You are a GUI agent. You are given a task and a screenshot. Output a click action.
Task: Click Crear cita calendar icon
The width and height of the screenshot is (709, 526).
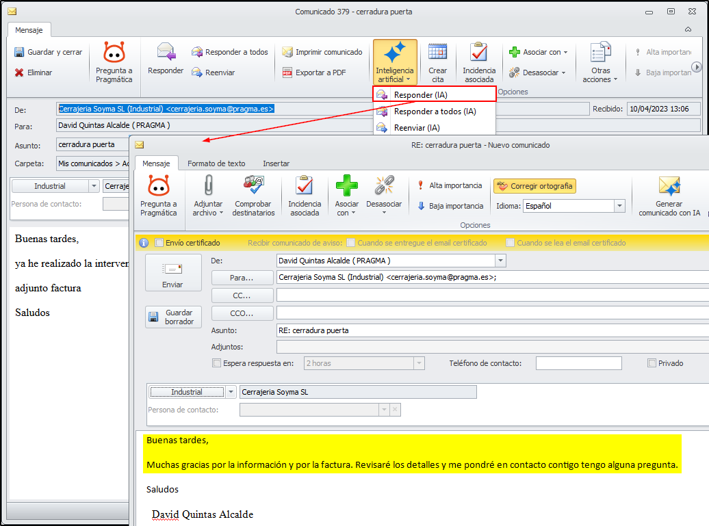click(437, 53)
